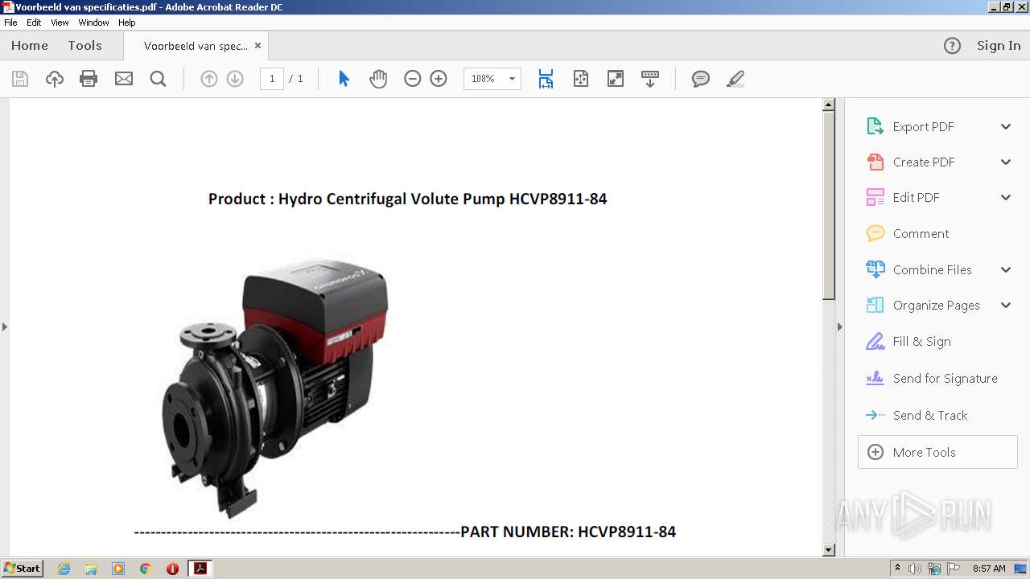Expand the Export PDF options chevron

[1006, 126]
